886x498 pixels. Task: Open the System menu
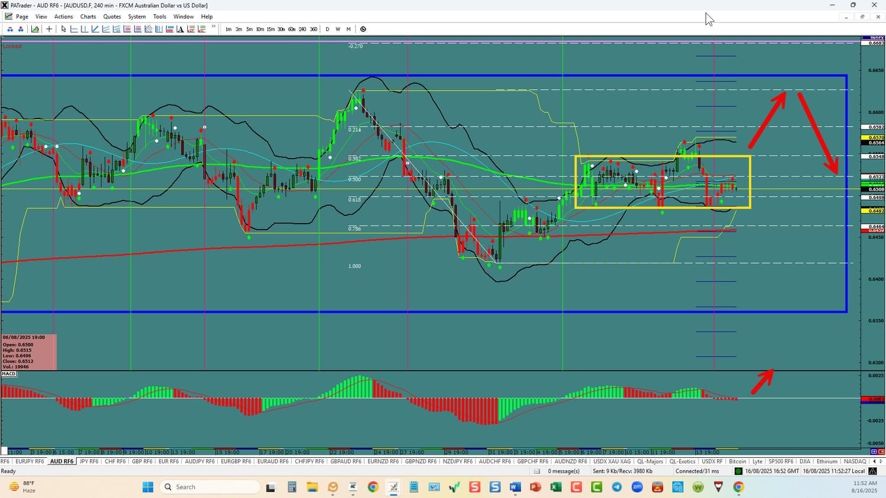point(137,17)
